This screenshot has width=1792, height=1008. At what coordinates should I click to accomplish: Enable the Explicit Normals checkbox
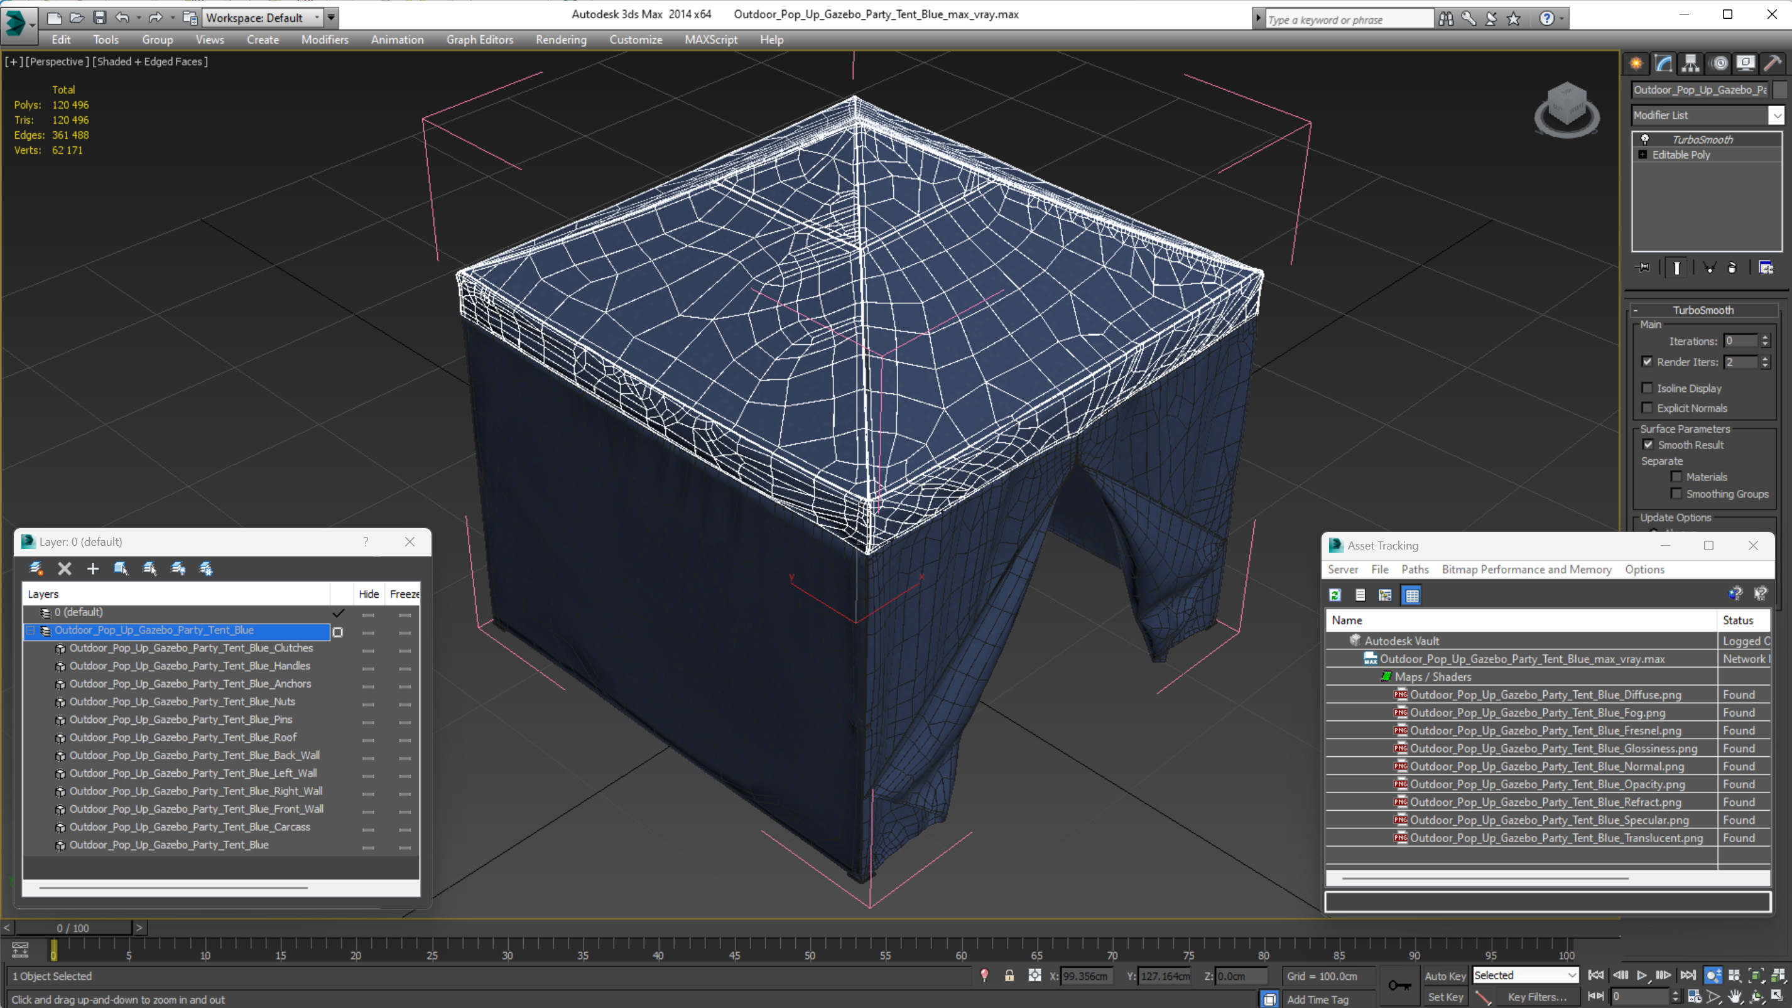click(x=1647, y=408)
